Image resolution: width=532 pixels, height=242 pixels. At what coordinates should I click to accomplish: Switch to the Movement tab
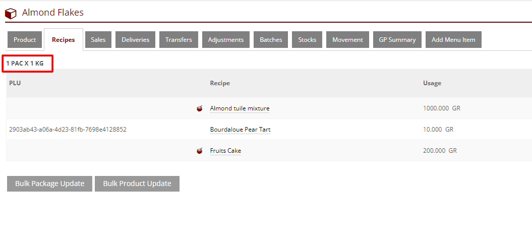coord(347,40)
